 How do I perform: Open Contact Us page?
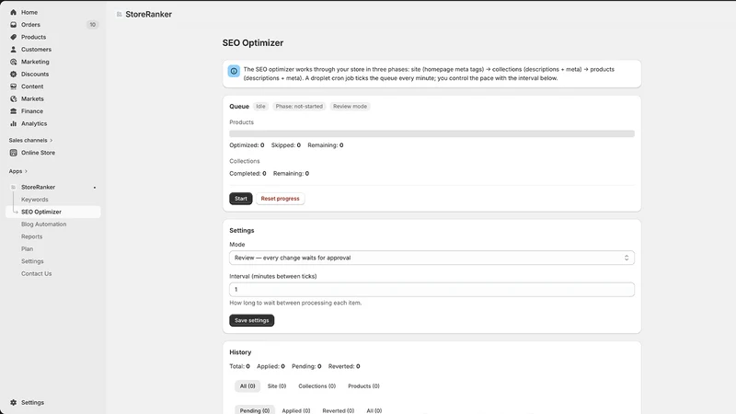pyautogui.click(x=36, y=273)
